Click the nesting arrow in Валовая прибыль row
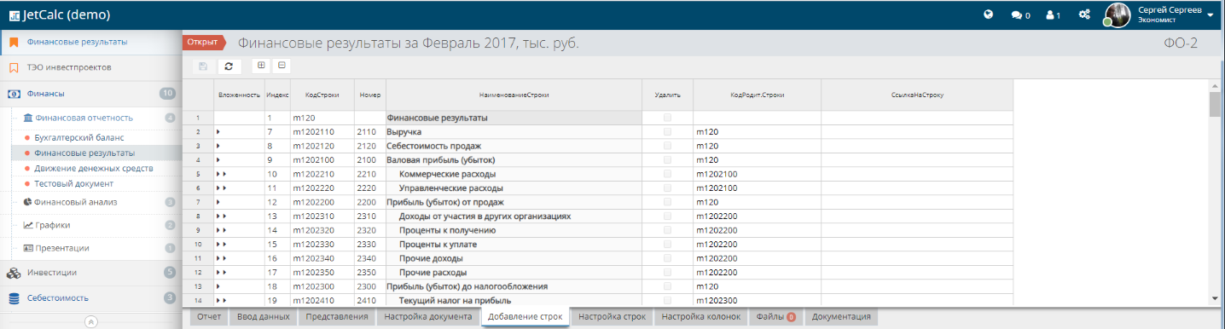Viewport: 1225px width, 329px height. (218, 160)
